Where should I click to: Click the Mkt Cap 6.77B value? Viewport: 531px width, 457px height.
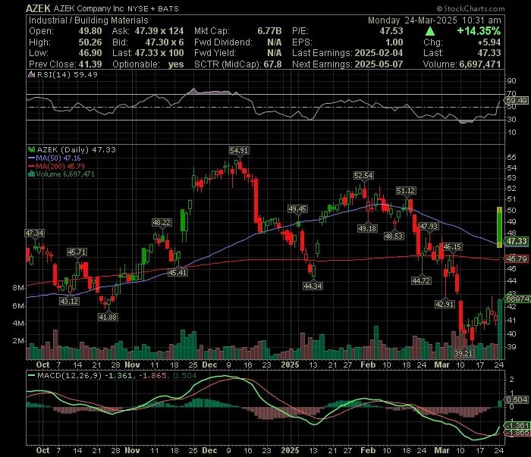click(x=269, y=31)
